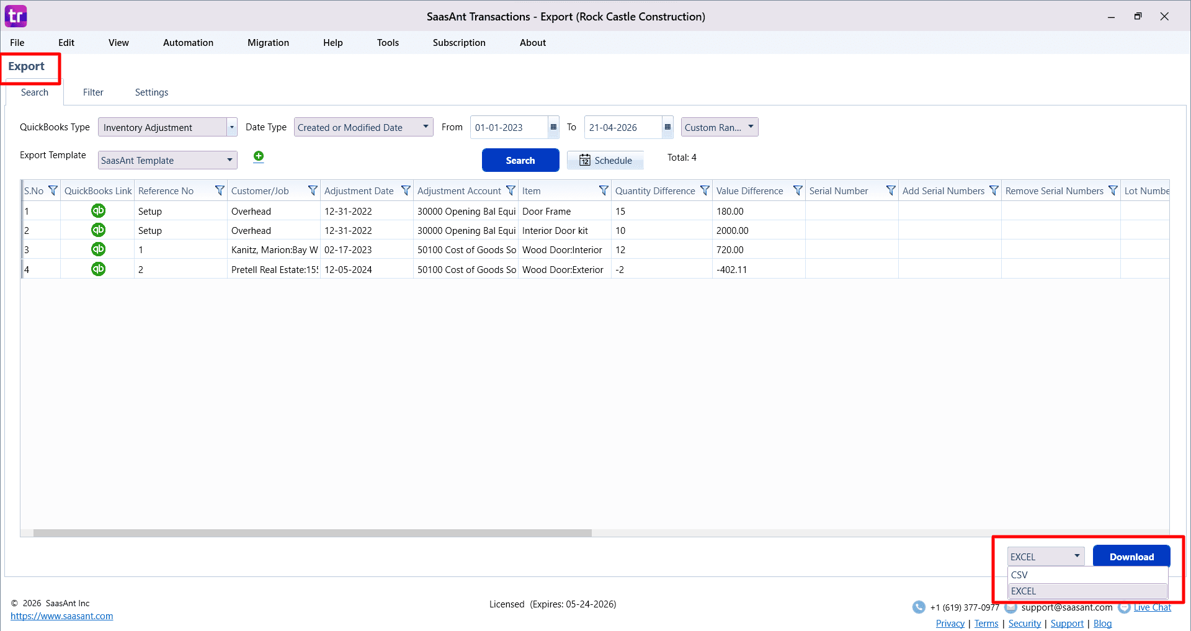Collapse the EXCEL file format dropdown
This screenshot has width=1191, height=631.
(1077, 556)
